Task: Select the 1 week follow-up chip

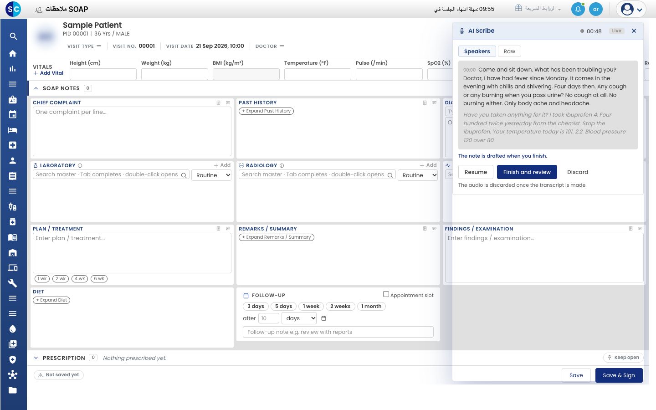Action: [311, 307]
